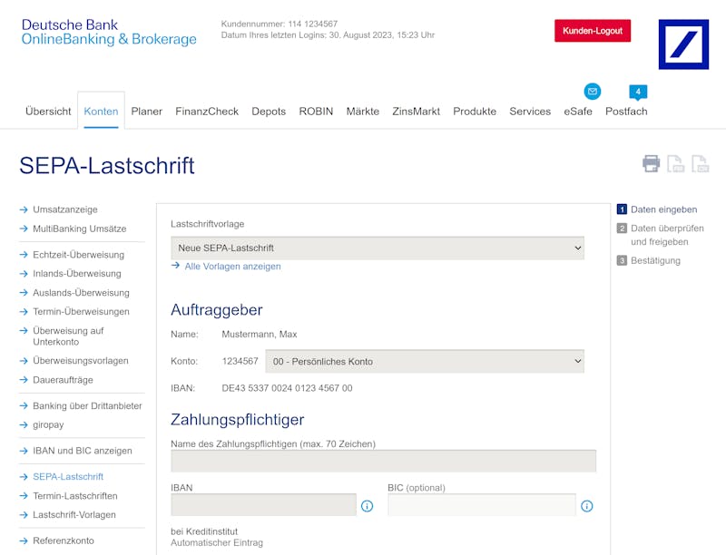Show info icon next to IBAN field
726x555 pixels.
[367, 506]
